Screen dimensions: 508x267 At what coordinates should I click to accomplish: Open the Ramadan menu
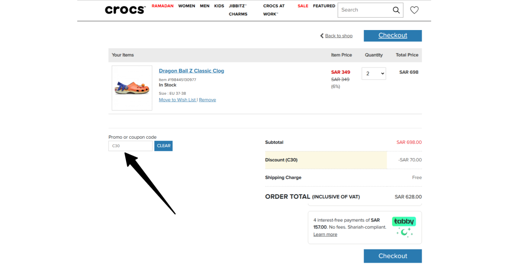click(x=163, y=6)
